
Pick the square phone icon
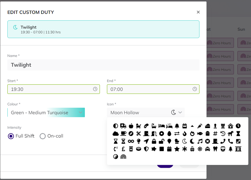(x=238, y=141)
